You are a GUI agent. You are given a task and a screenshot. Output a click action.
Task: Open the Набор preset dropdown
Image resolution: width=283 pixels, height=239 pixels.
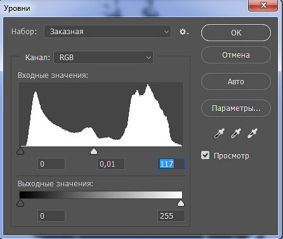point(107,32)
